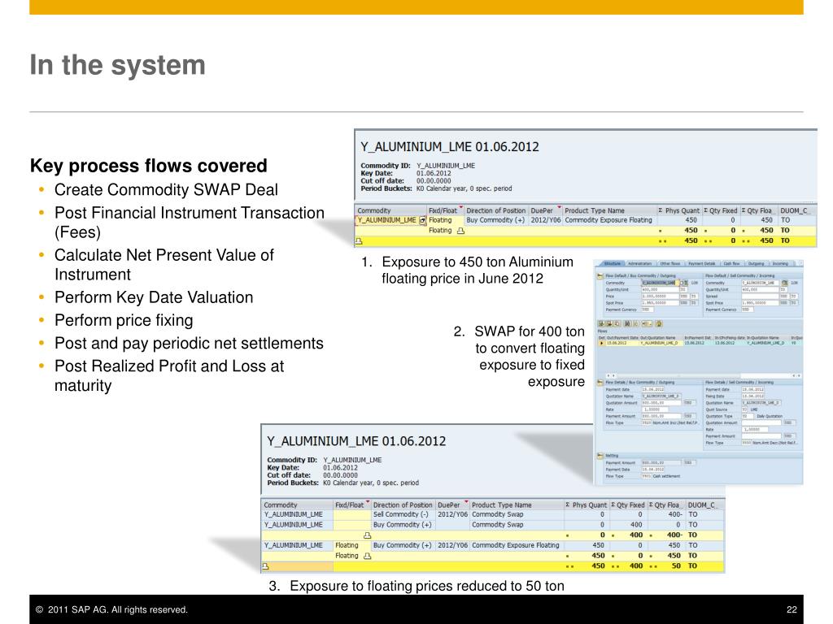Select the row marker of the 15.06.2012 flow
The height and width of the screenshot is (624, 833).
click(602, 343)
